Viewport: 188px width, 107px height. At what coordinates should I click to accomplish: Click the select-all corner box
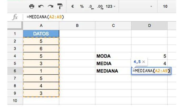click(x=15, y=25)
